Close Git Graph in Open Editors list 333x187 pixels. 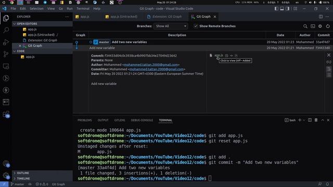(x=20, y=46)
